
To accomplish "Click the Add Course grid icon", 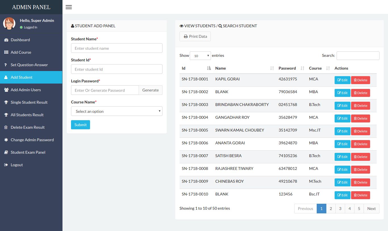I will [6, 53].
